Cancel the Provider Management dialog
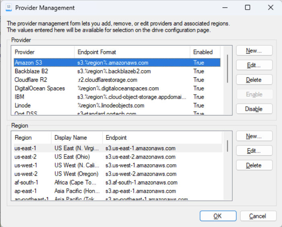 tap(258, 216)
